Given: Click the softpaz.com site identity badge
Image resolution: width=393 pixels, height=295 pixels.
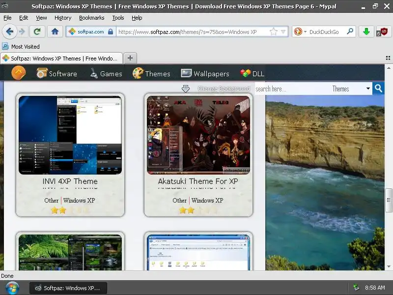Looking at the screenshot, I should 91,31.
